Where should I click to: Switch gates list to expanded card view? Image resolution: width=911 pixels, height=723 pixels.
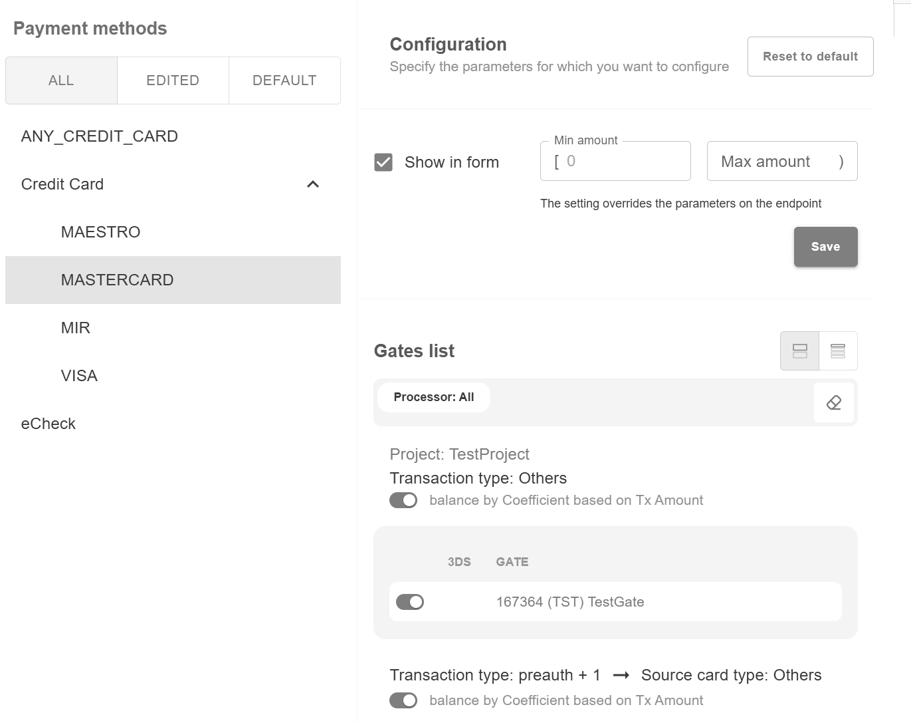[x=800, y=351]
